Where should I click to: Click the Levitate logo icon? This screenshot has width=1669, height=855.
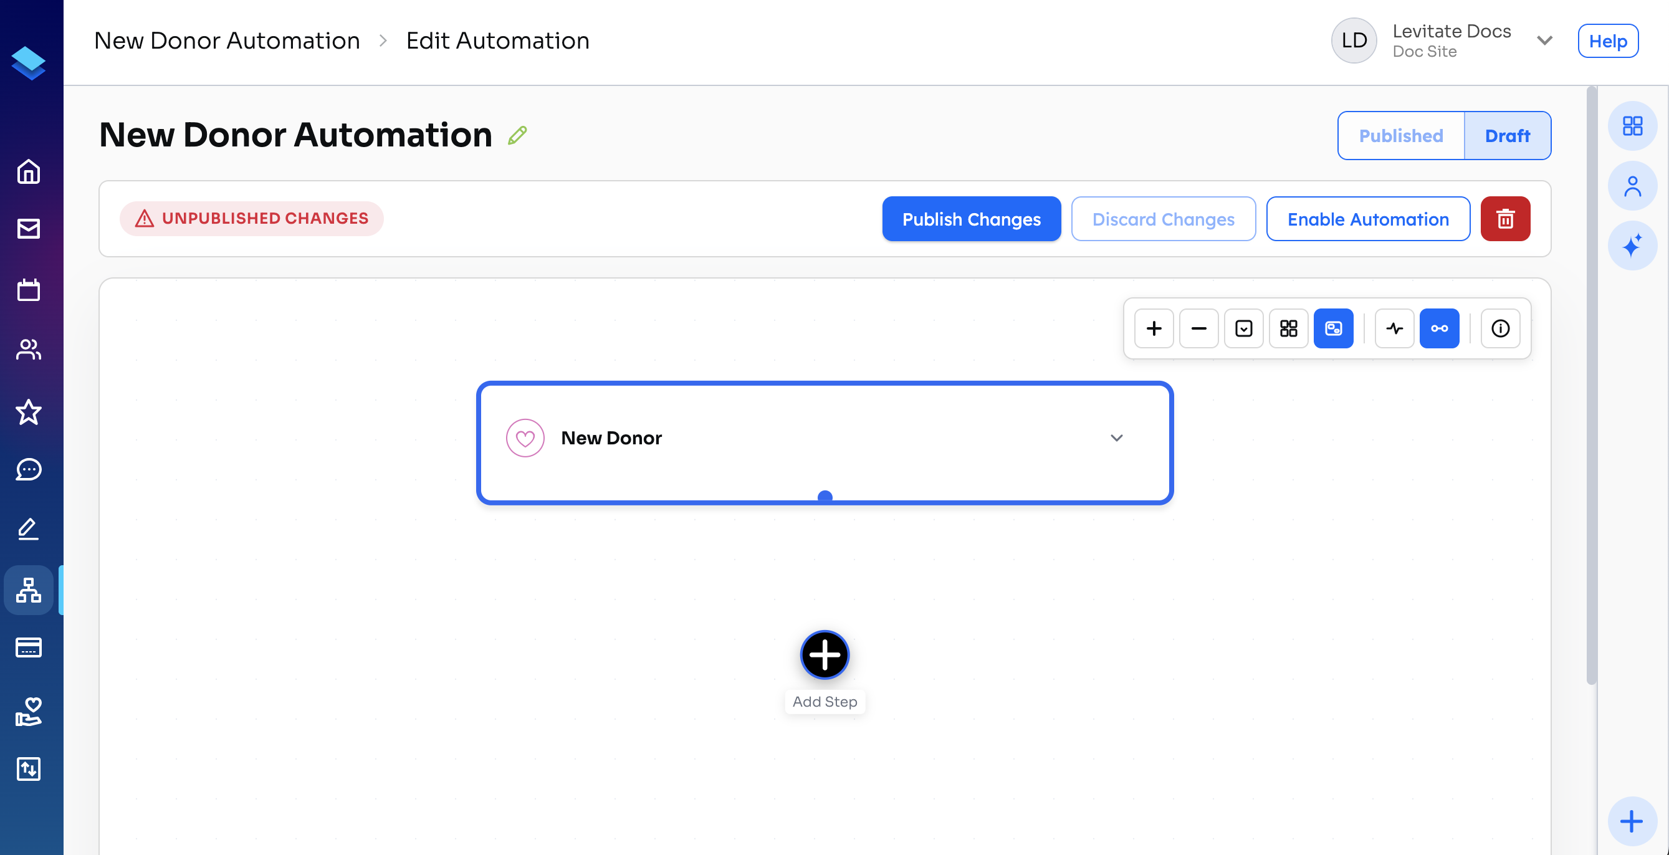pos(29,63)
